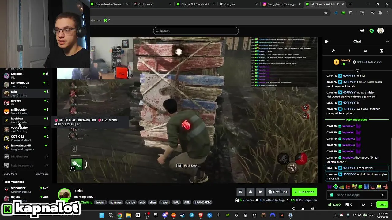Select the purple emote in the quick emote row
Viewport: 392px width, 220px height.
tap(329, 187)
